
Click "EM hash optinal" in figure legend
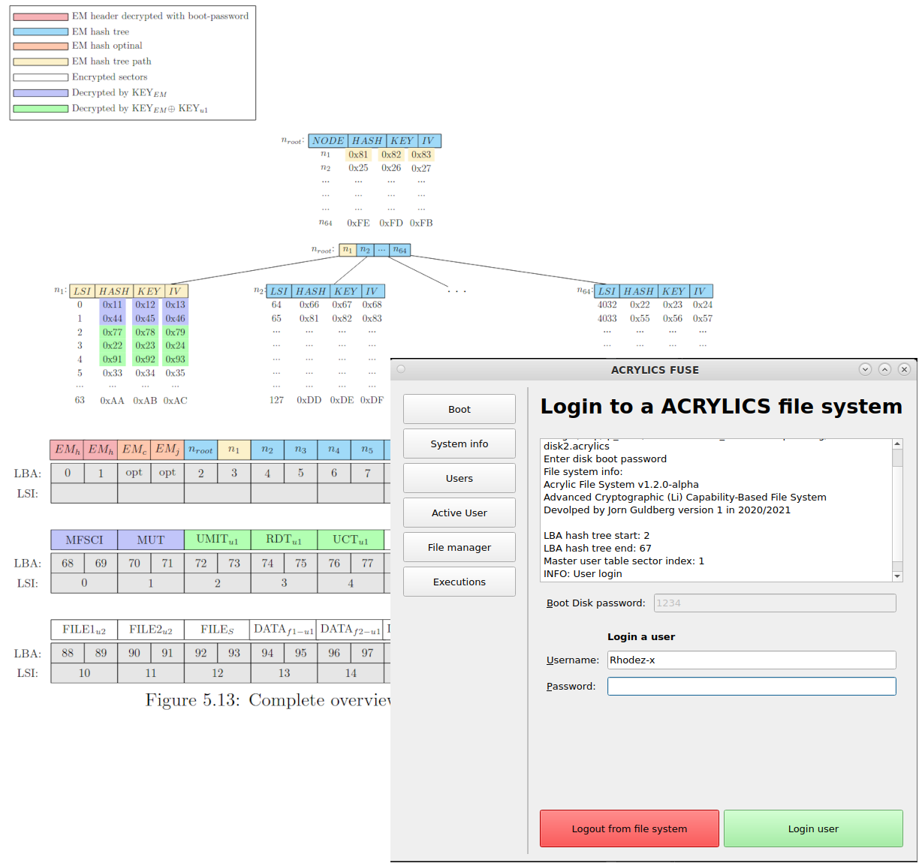pyautogui.click(x=107, y=46)
